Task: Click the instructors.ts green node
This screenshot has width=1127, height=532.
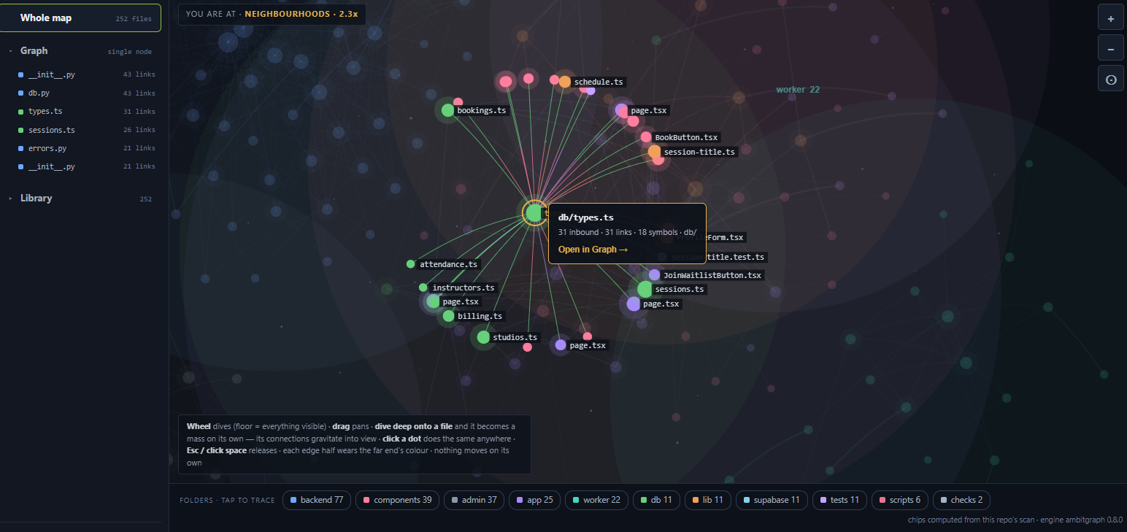Action: coord(423,288)
